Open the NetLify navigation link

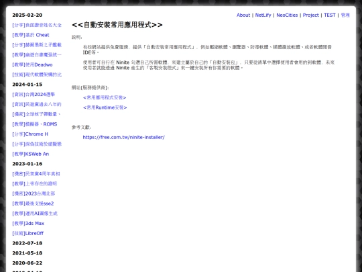263,15
